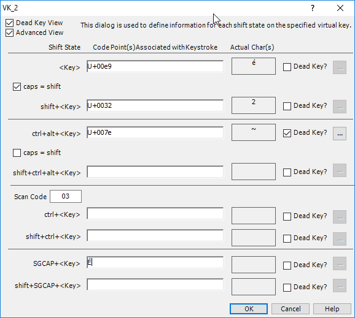The width and height of the screenshot is (355, 318).
Task: Click the question mark help icon
Action: click(x=313, y=8)
